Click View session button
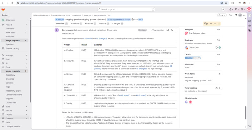The image size is (252, 130). tap(157, 30)
